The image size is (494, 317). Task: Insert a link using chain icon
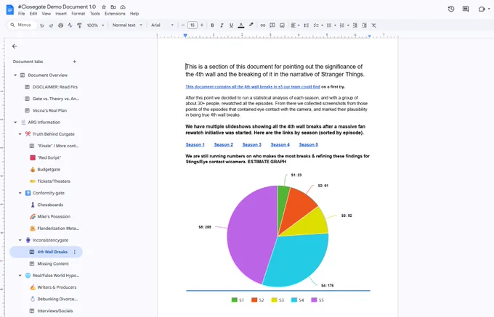263,25
